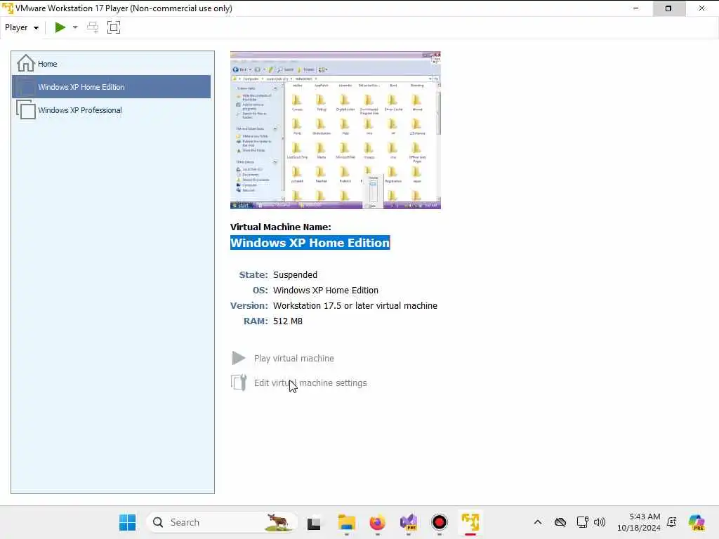Click the taskbar Search box
The height and width of the screenshot is (539, 719).
(223, 522)
